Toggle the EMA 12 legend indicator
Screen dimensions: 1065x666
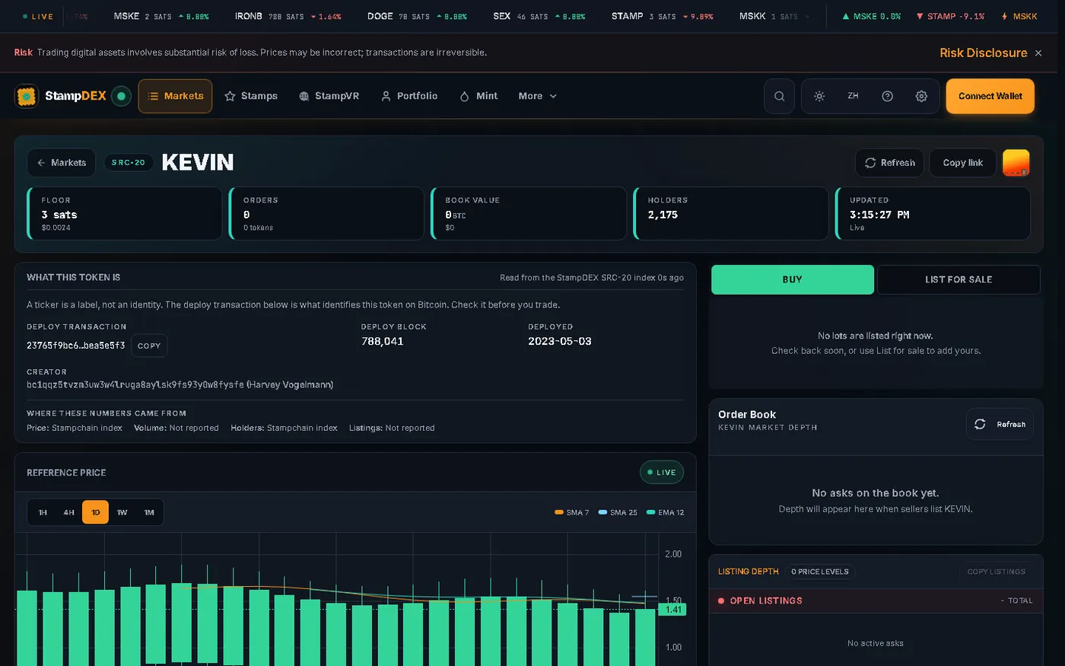(x=665, y=512)
